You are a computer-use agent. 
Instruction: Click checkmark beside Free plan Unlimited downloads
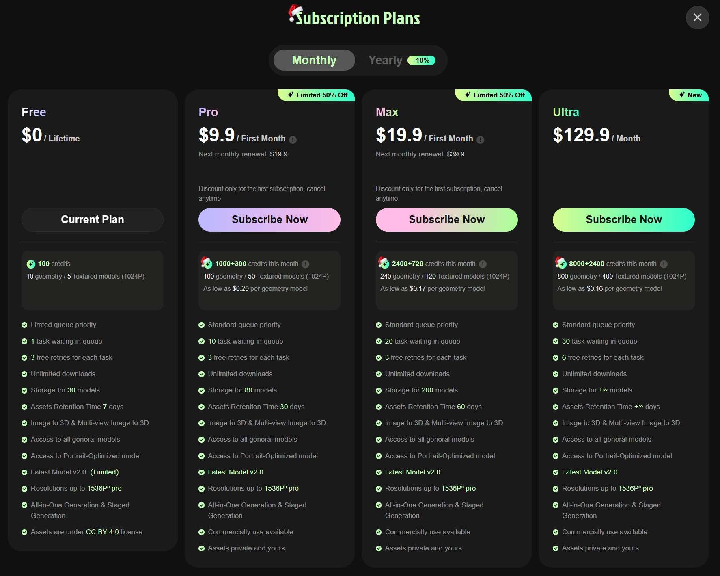(x=24, y=374)
